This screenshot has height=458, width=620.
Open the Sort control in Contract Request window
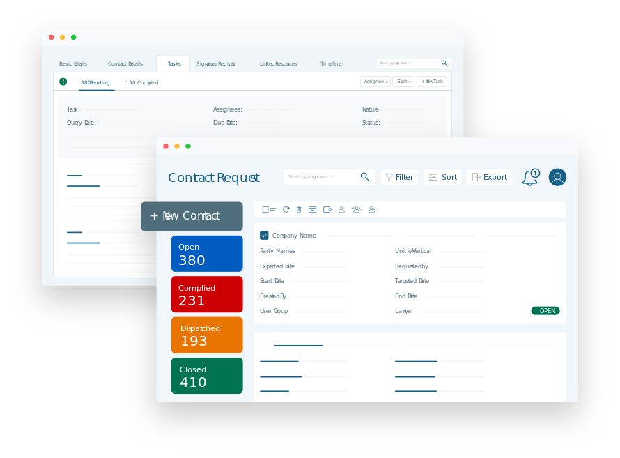pos(442,177)
